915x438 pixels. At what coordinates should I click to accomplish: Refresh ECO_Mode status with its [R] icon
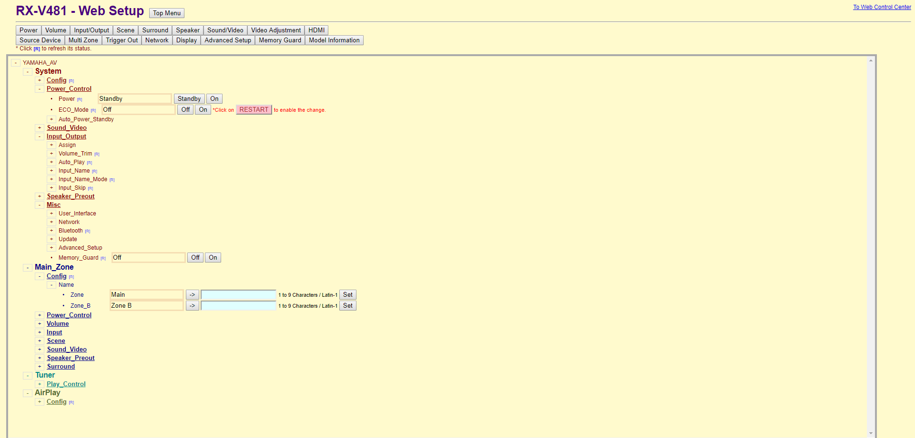pos(93,110)
